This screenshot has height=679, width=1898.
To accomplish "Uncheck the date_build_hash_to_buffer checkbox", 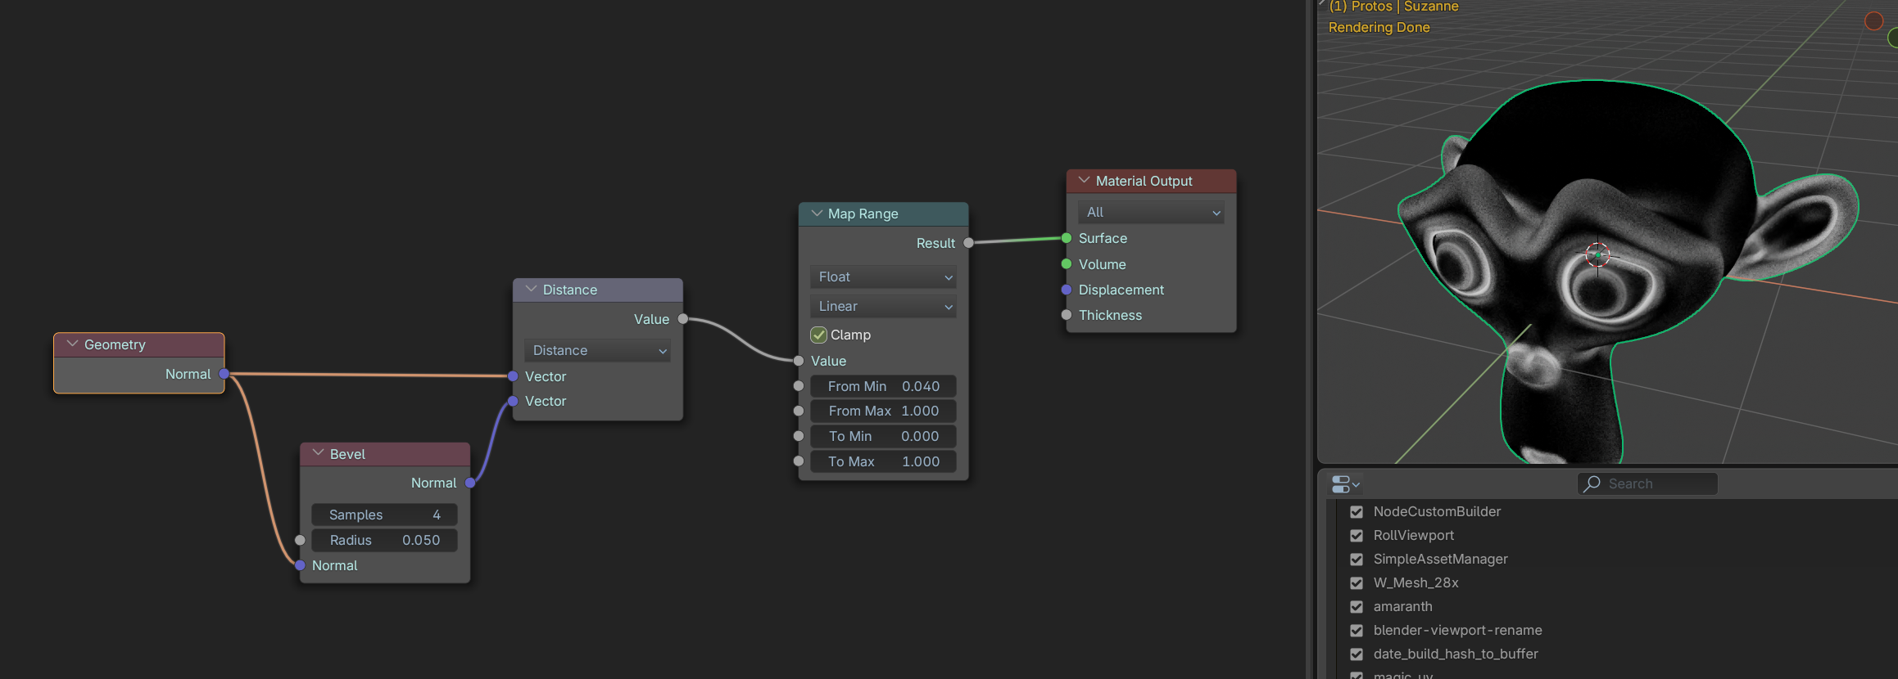I will tap(1357, 654).
